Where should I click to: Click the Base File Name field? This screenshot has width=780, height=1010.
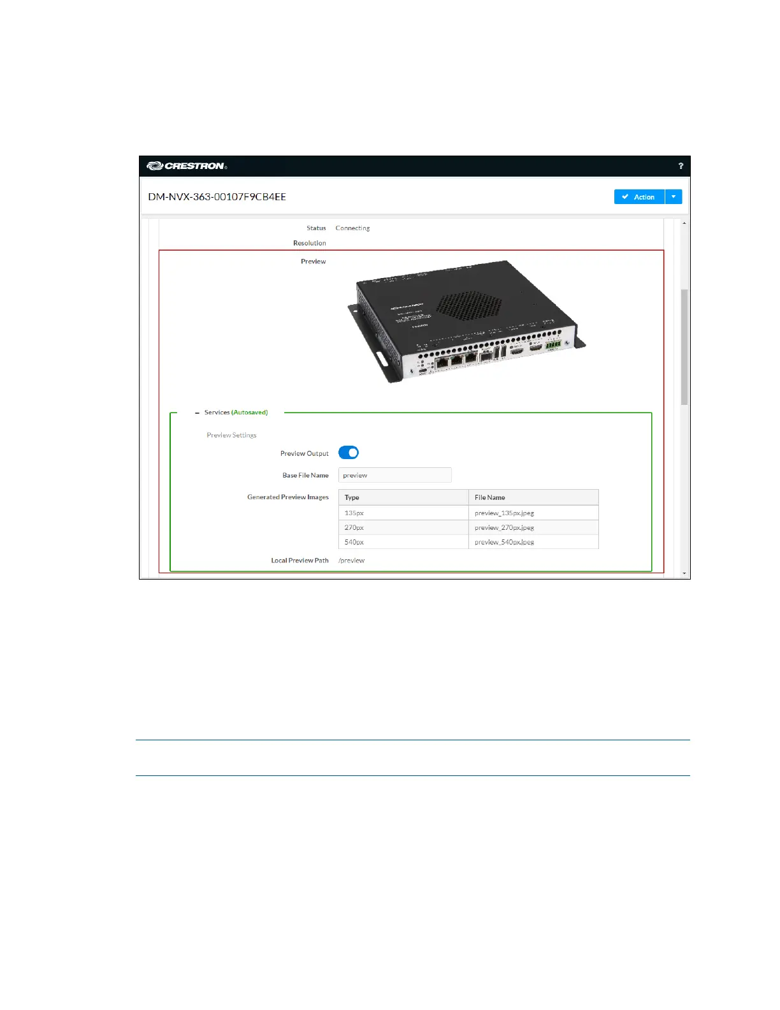click(394, 475)
